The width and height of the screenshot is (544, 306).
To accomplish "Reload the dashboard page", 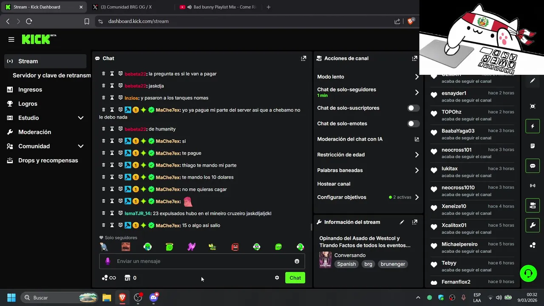I will click(29, 21).
